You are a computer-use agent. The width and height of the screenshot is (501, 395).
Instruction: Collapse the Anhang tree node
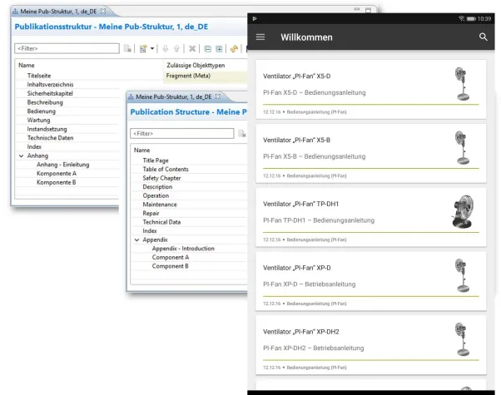[21, 156]
